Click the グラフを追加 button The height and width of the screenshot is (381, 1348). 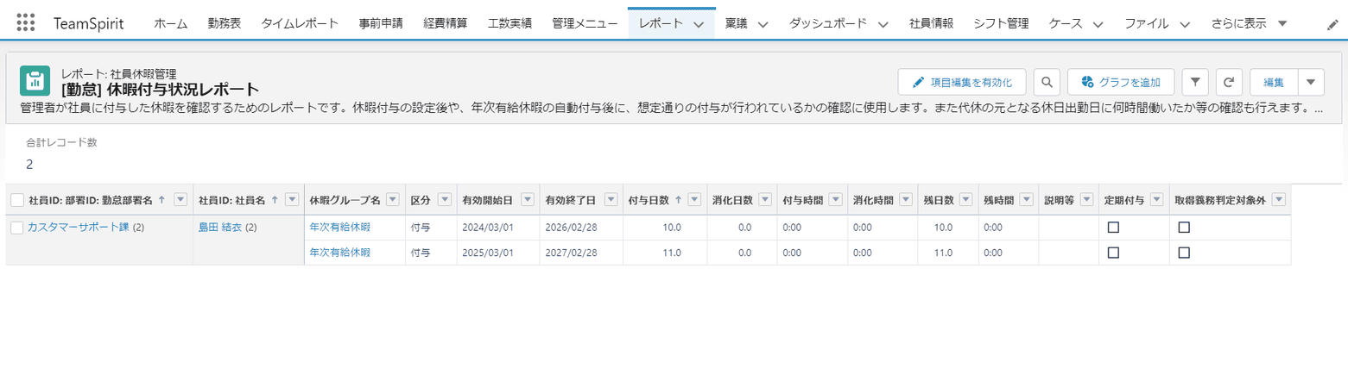click(x=1120, y=82)
